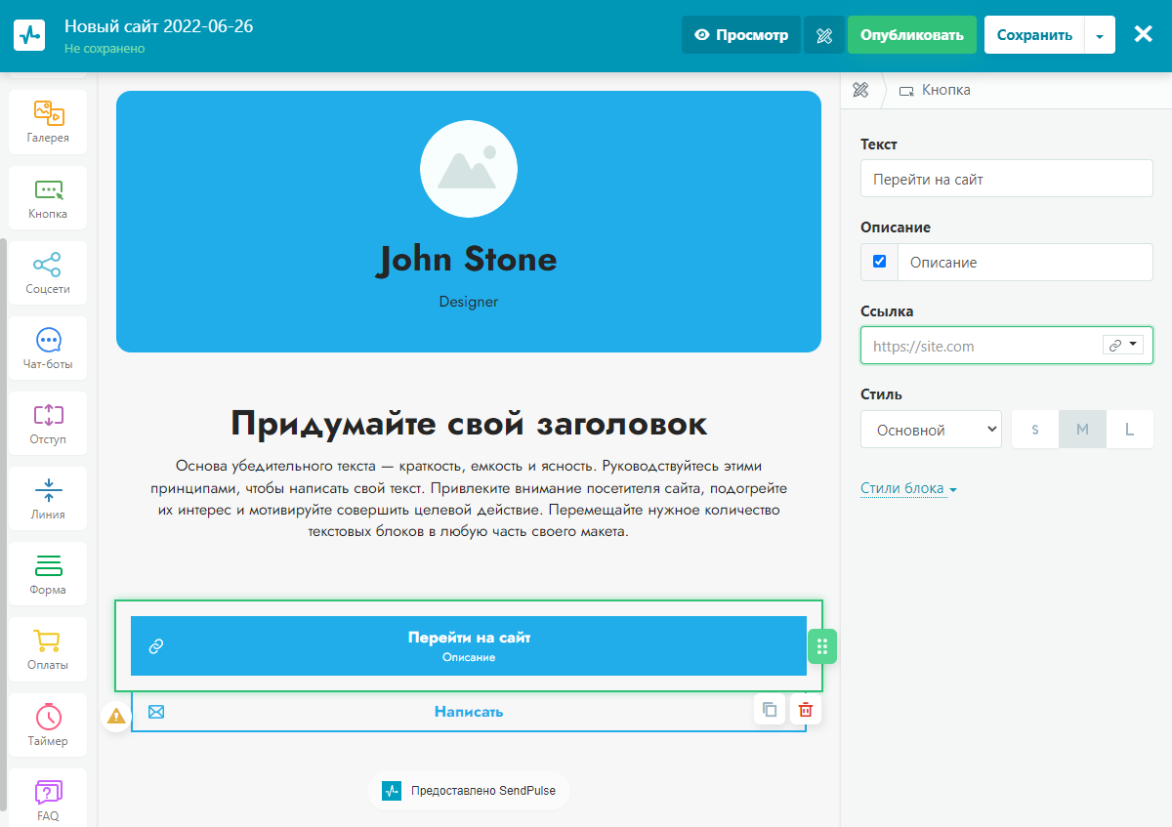The height and width of the screenshot is (827, 1172).
Task: Click Написать button on canvas
Action: pyautogui.click(x=469, y=712)
